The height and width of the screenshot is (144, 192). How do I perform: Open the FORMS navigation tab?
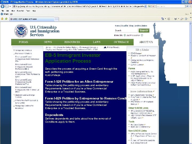pyautogui.click(x=23, y=42)
